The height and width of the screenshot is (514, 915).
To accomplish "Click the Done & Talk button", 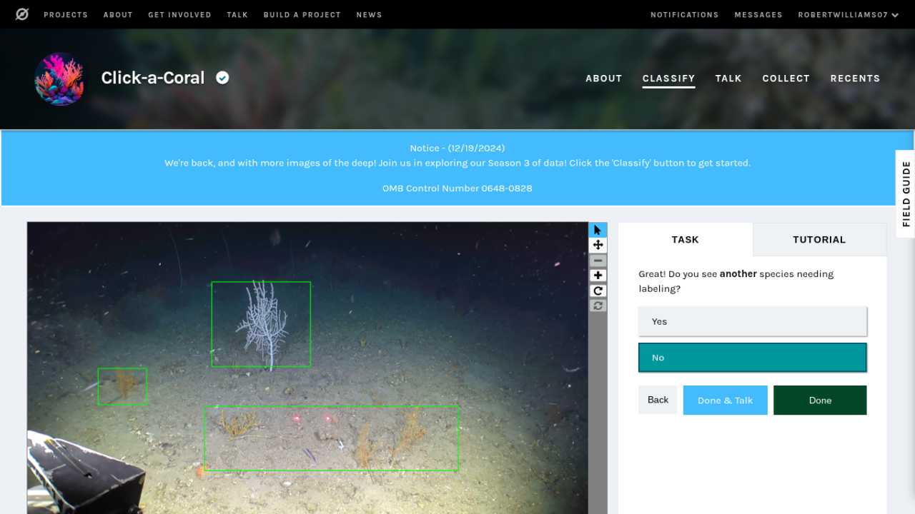I will pos(725,400).
